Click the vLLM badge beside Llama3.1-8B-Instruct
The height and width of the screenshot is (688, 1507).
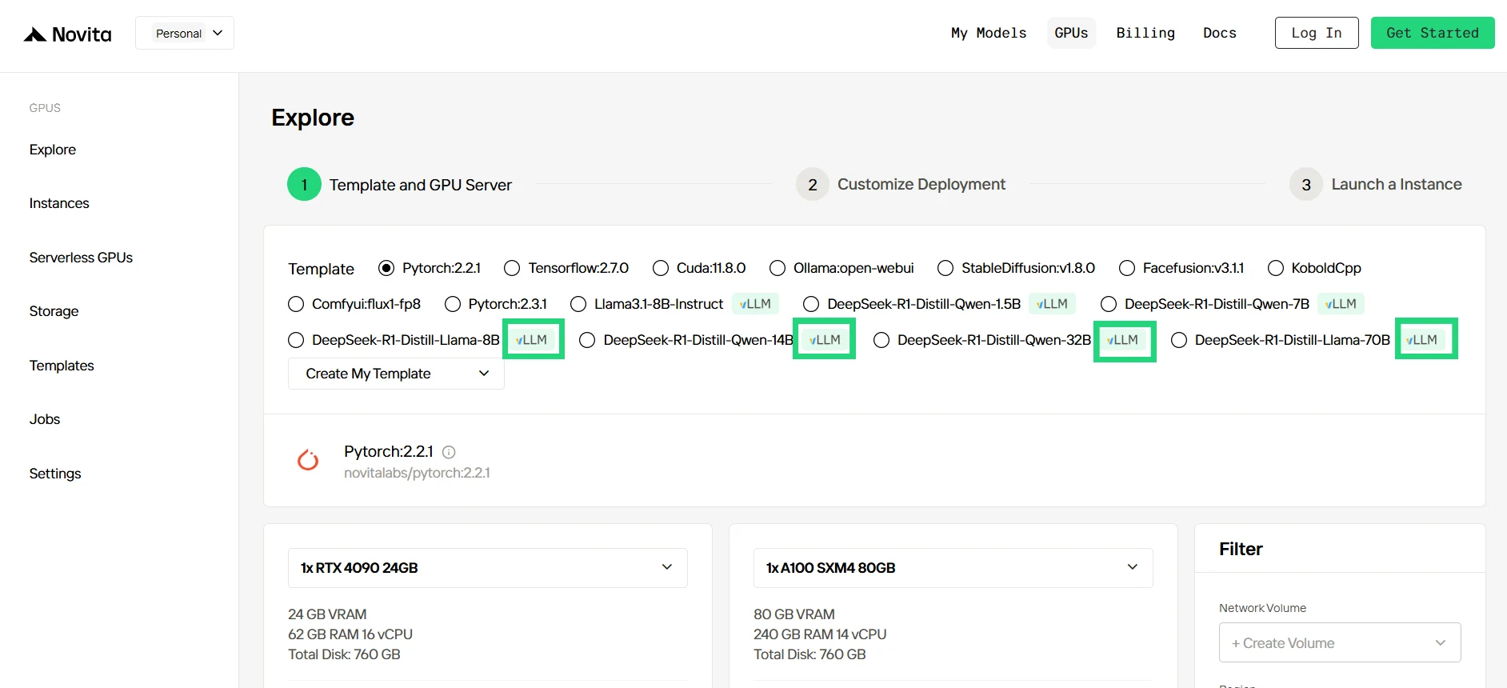(x=755, y=304)
